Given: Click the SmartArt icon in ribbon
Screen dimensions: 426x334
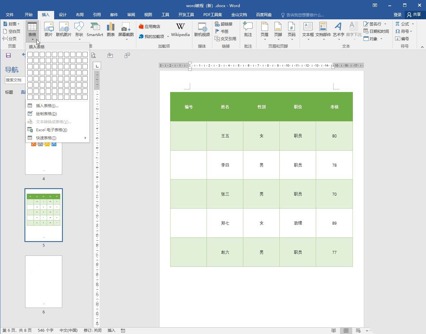Looking at the screenshot, I should pyautogui.click(x=95, y=29).
